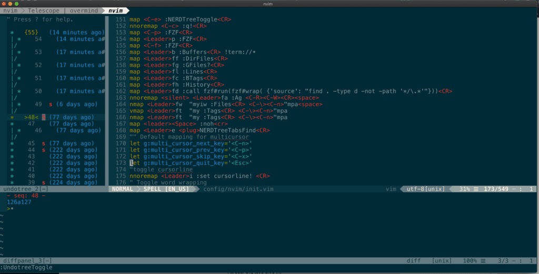Click the 3/3 line counter in diffpanel
The width and height of the screenshot is (539, 274).
(503, 261)
